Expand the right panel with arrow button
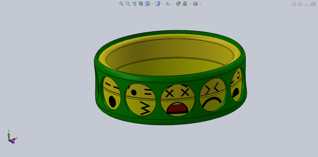Viewport: 318px width, 157px height. (x=300, y=4)
